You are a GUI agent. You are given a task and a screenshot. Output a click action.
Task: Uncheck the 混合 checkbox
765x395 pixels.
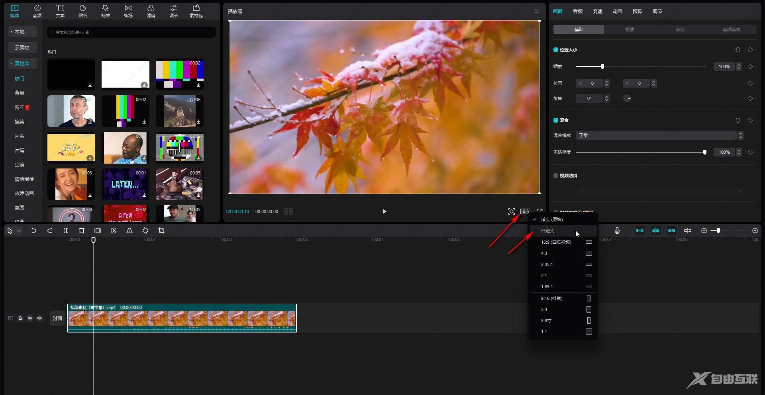[556, 120]
